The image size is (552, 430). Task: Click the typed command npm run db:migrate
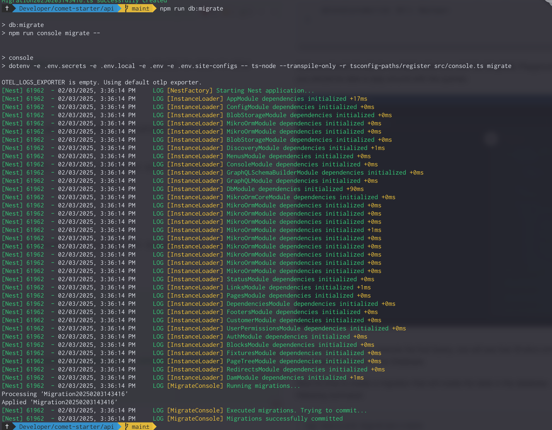[191, 8]
